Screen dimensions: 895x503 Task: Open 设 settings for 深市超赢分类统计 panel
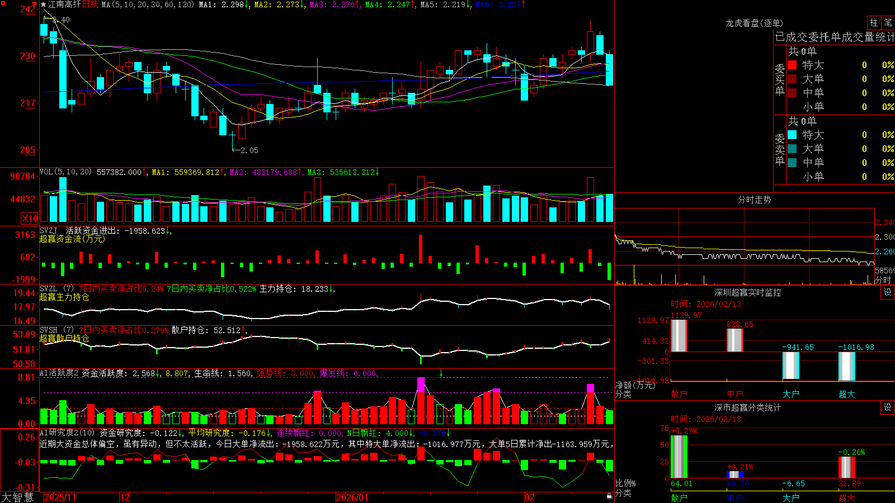[x=888, y=407]
